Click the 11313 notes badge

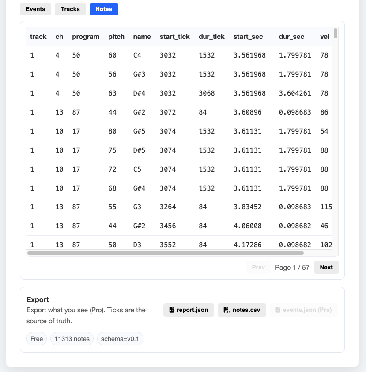tap(72, 339)
